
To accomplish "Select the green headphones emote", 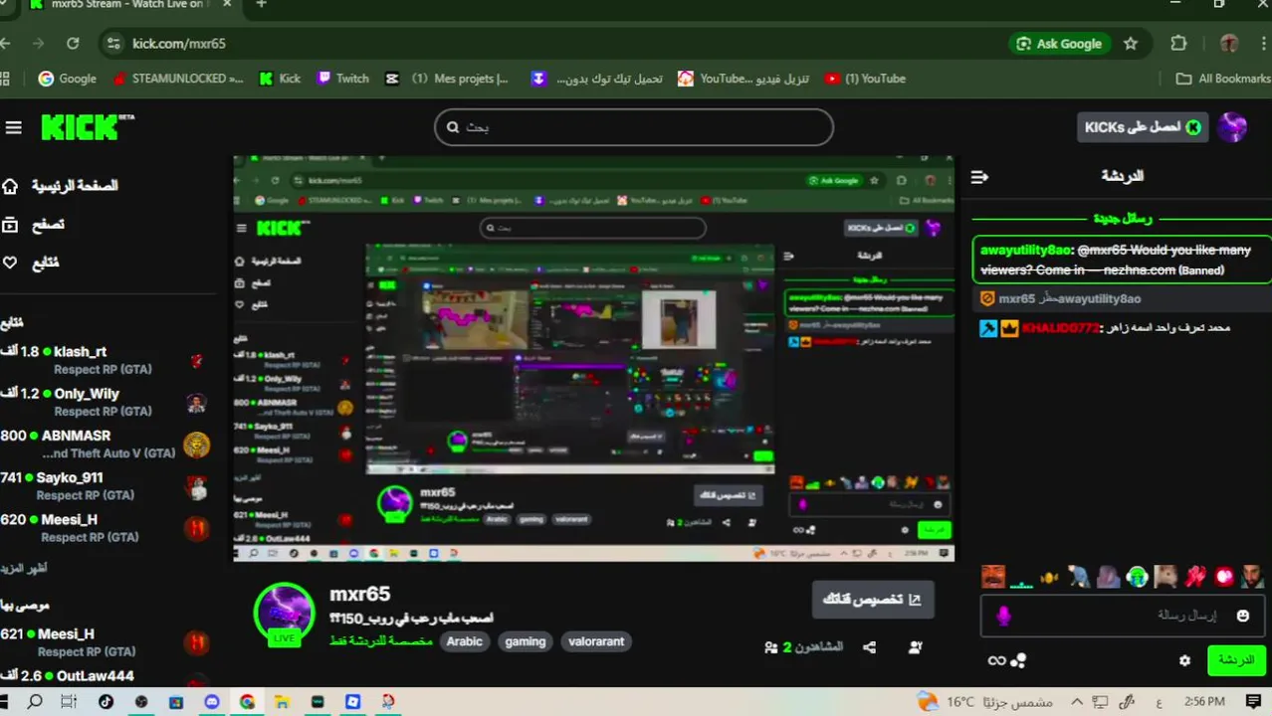I will (1137, 577).
